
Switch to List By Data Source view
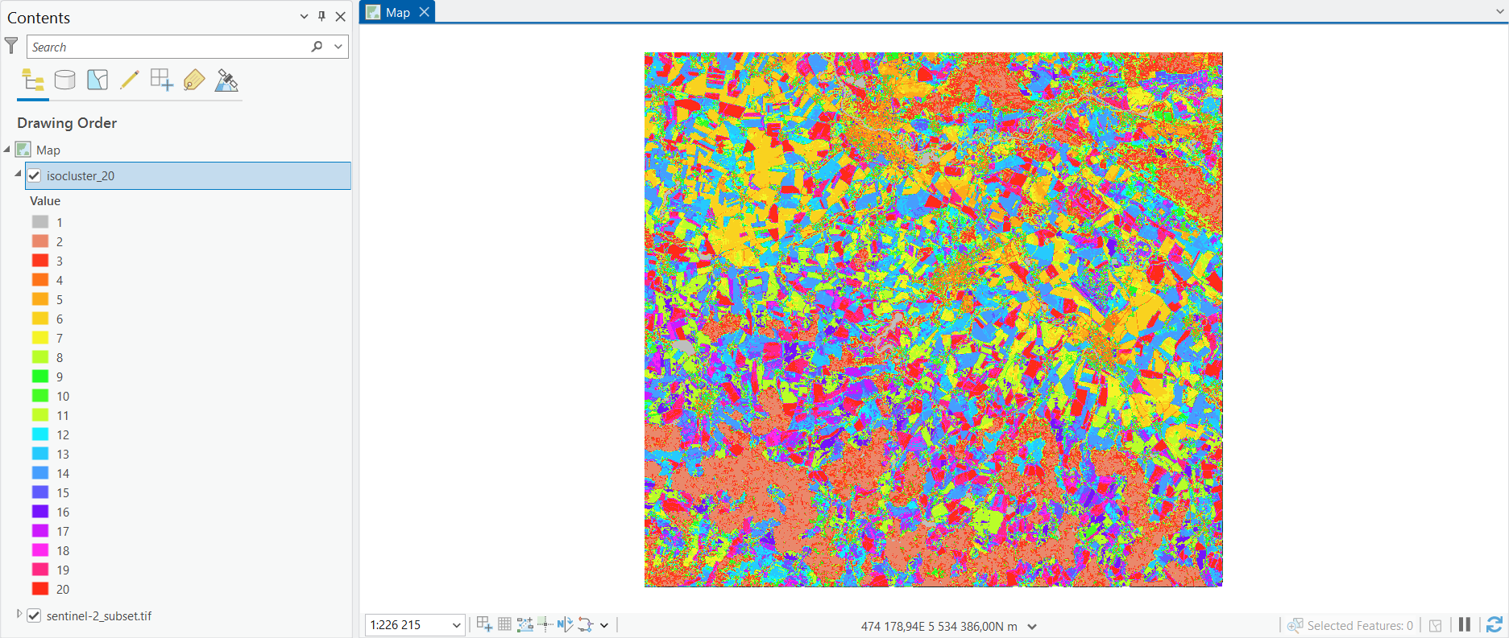click(64, 80)
